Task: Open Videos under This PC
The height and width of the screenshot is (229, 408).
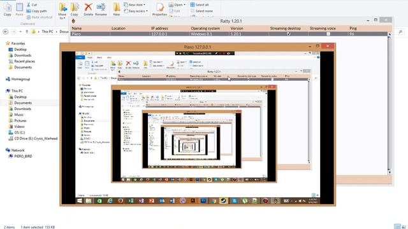Action: click(x=17, y=127)
